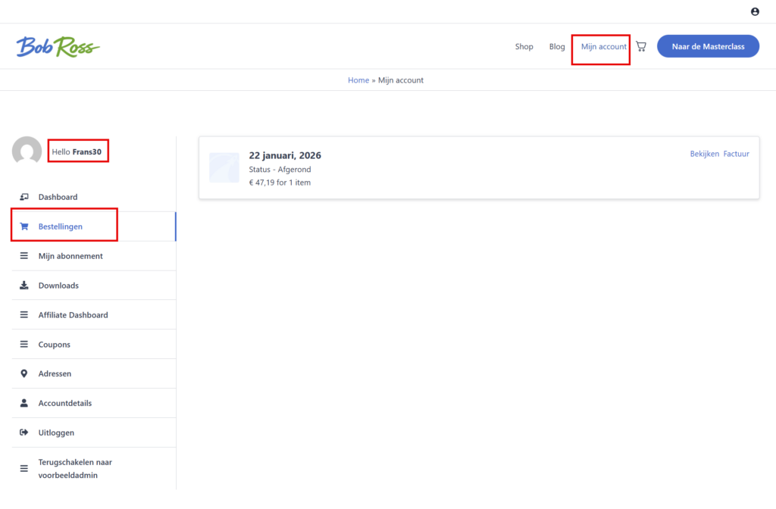
Task: Click the Dashboard sidebar icon
Action: click(23, 197)
